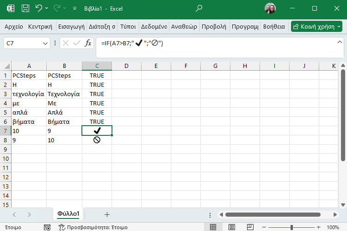Screen dimensions: 347x231
Task: Save the workbook with the floppy disk icon
Action: (25, 9)
